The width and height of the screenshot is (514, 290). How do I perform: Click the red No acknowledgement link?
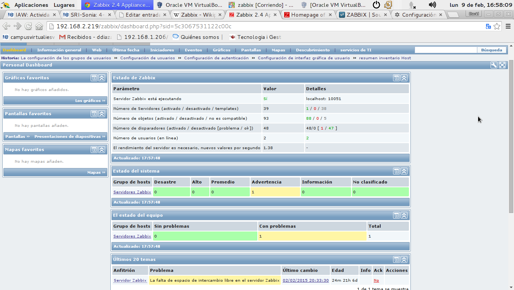[x=376, y=281]
